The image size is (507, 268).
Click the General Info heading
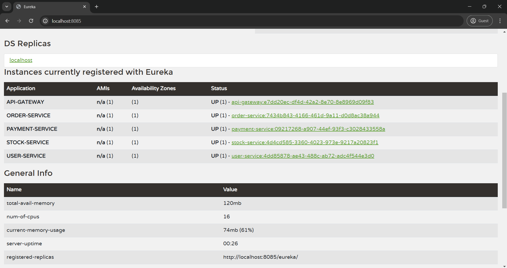point(28,173)
